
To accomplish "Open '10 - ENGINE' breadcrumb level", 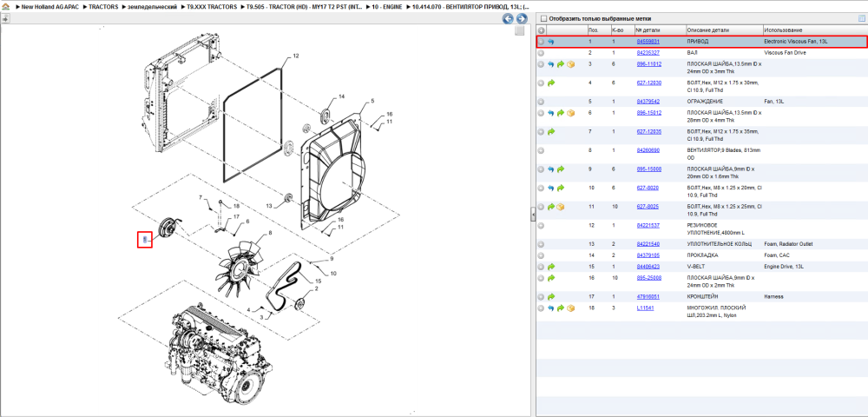I will tap(386, 7).
